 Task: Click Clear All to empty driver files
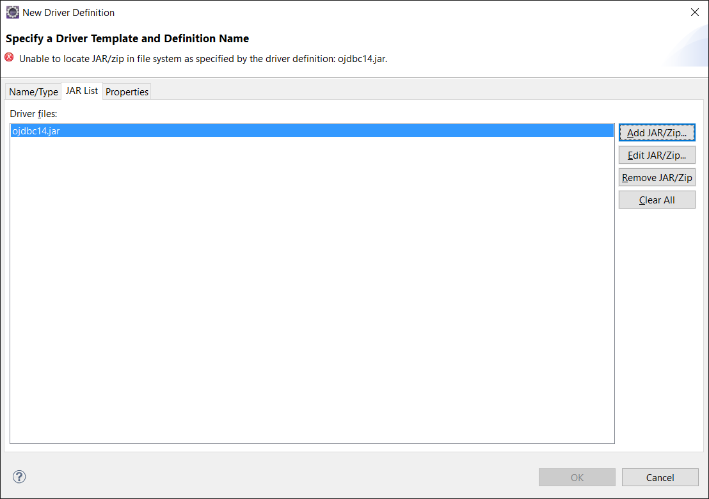click(657, 200)
